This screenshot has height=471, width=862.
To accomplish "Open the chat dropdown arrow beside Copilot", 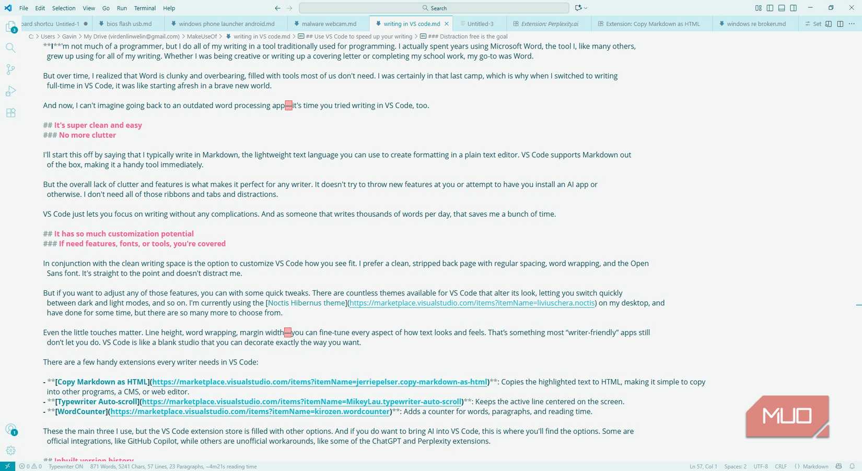I will tap(586, 8).
